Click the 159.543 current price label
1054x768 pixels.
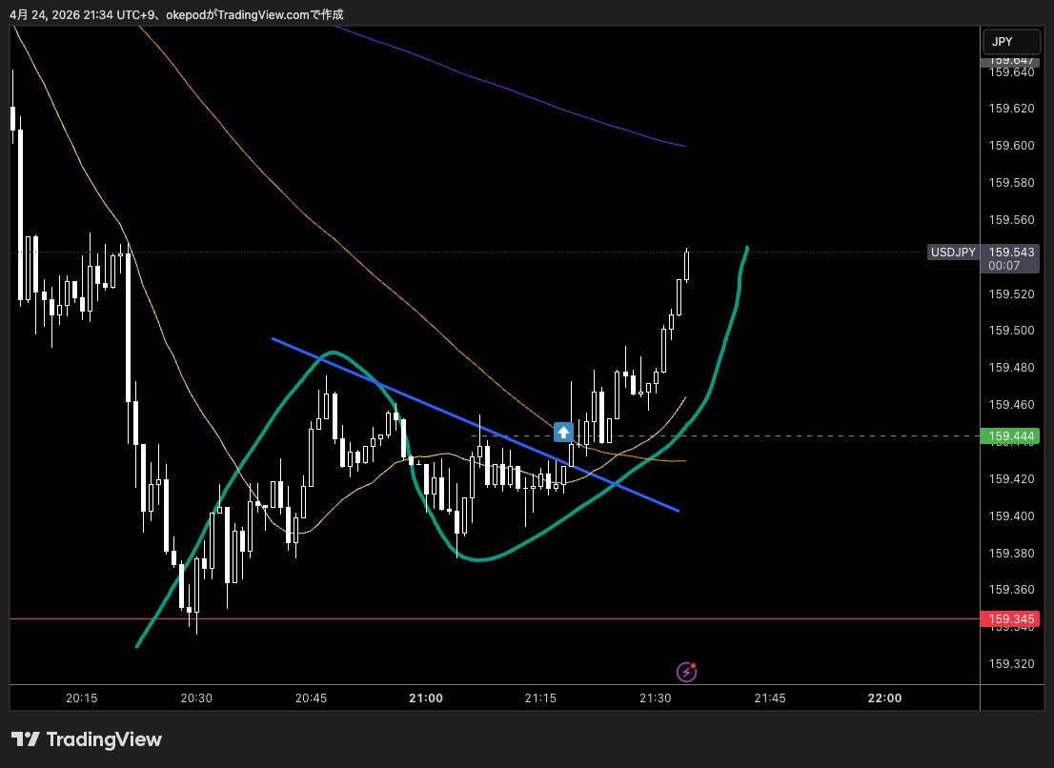(x=1011, y=252)
